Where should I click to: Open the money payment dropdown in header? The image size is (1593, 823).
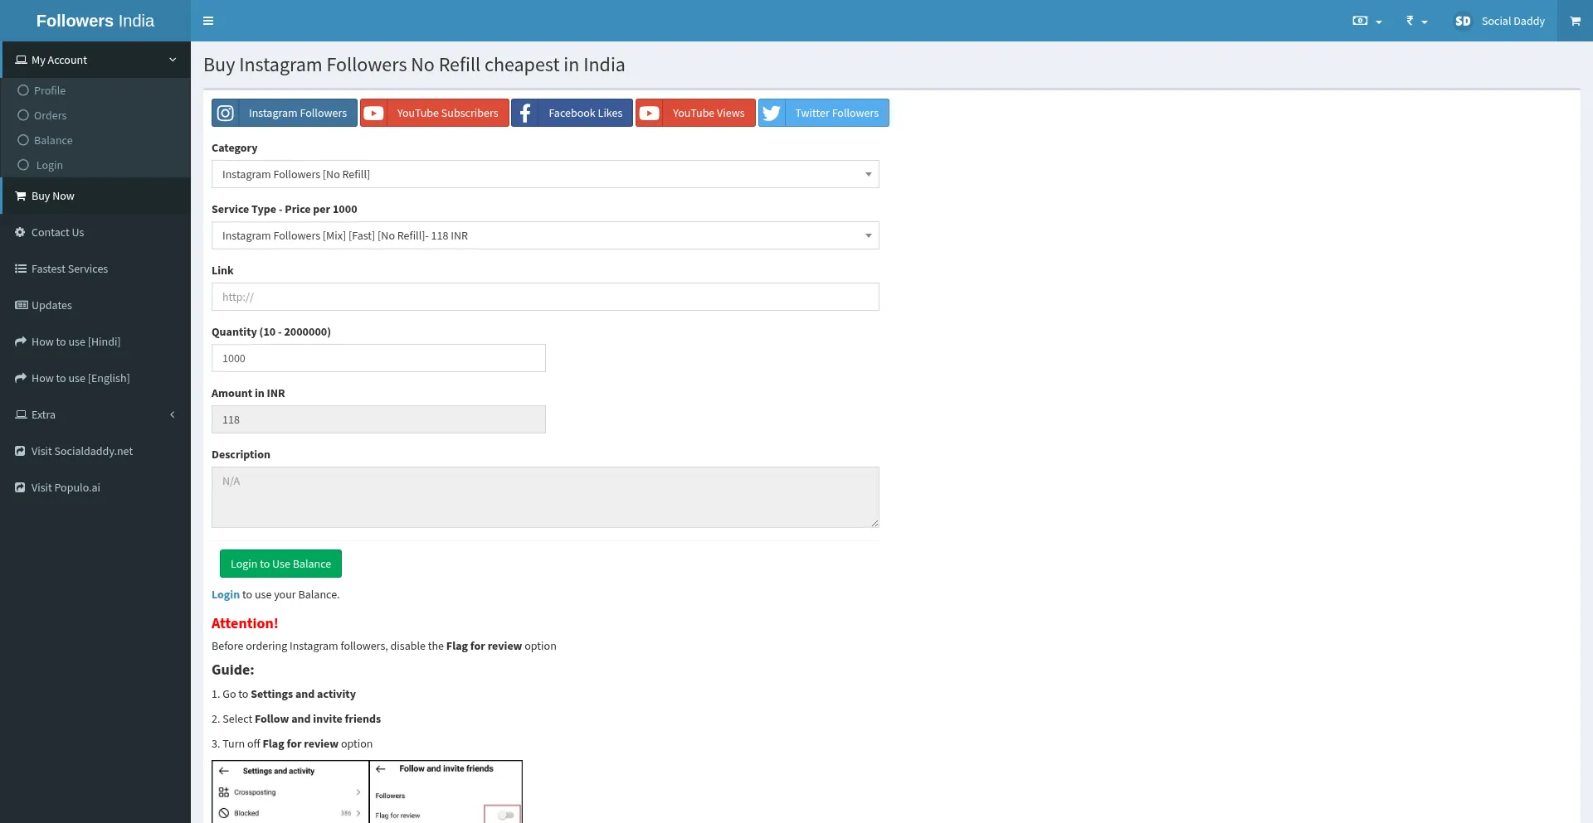click(1366, 21)
